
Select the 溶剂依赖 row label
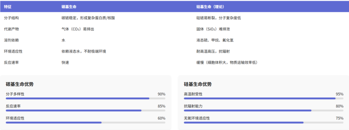point(11,40)
